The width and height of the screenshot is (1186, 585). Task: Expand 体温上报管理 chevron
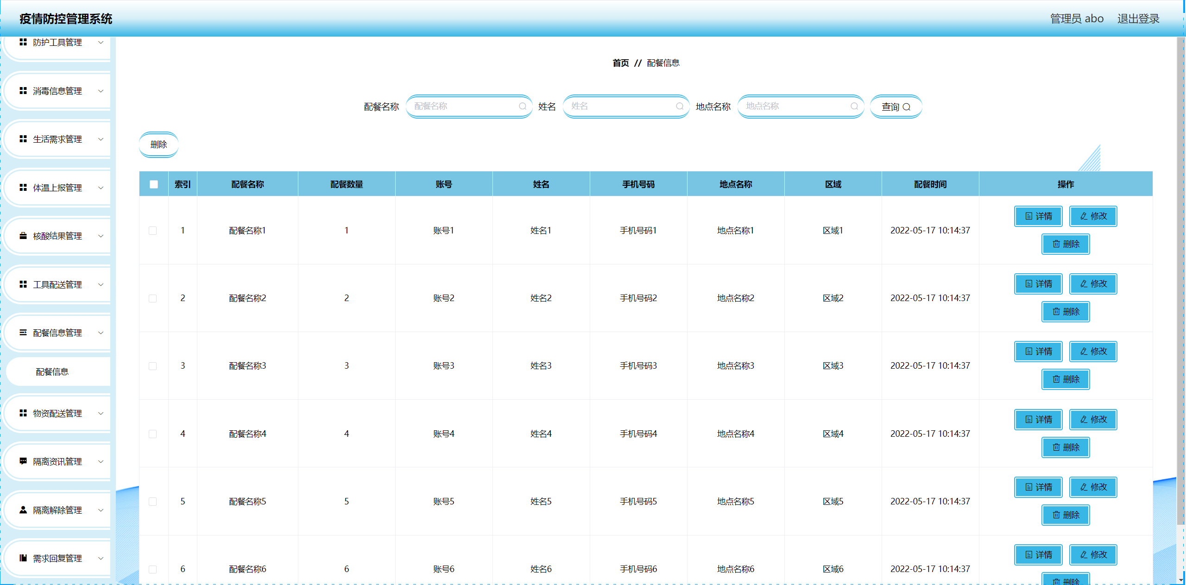click(x=101, y=188)
